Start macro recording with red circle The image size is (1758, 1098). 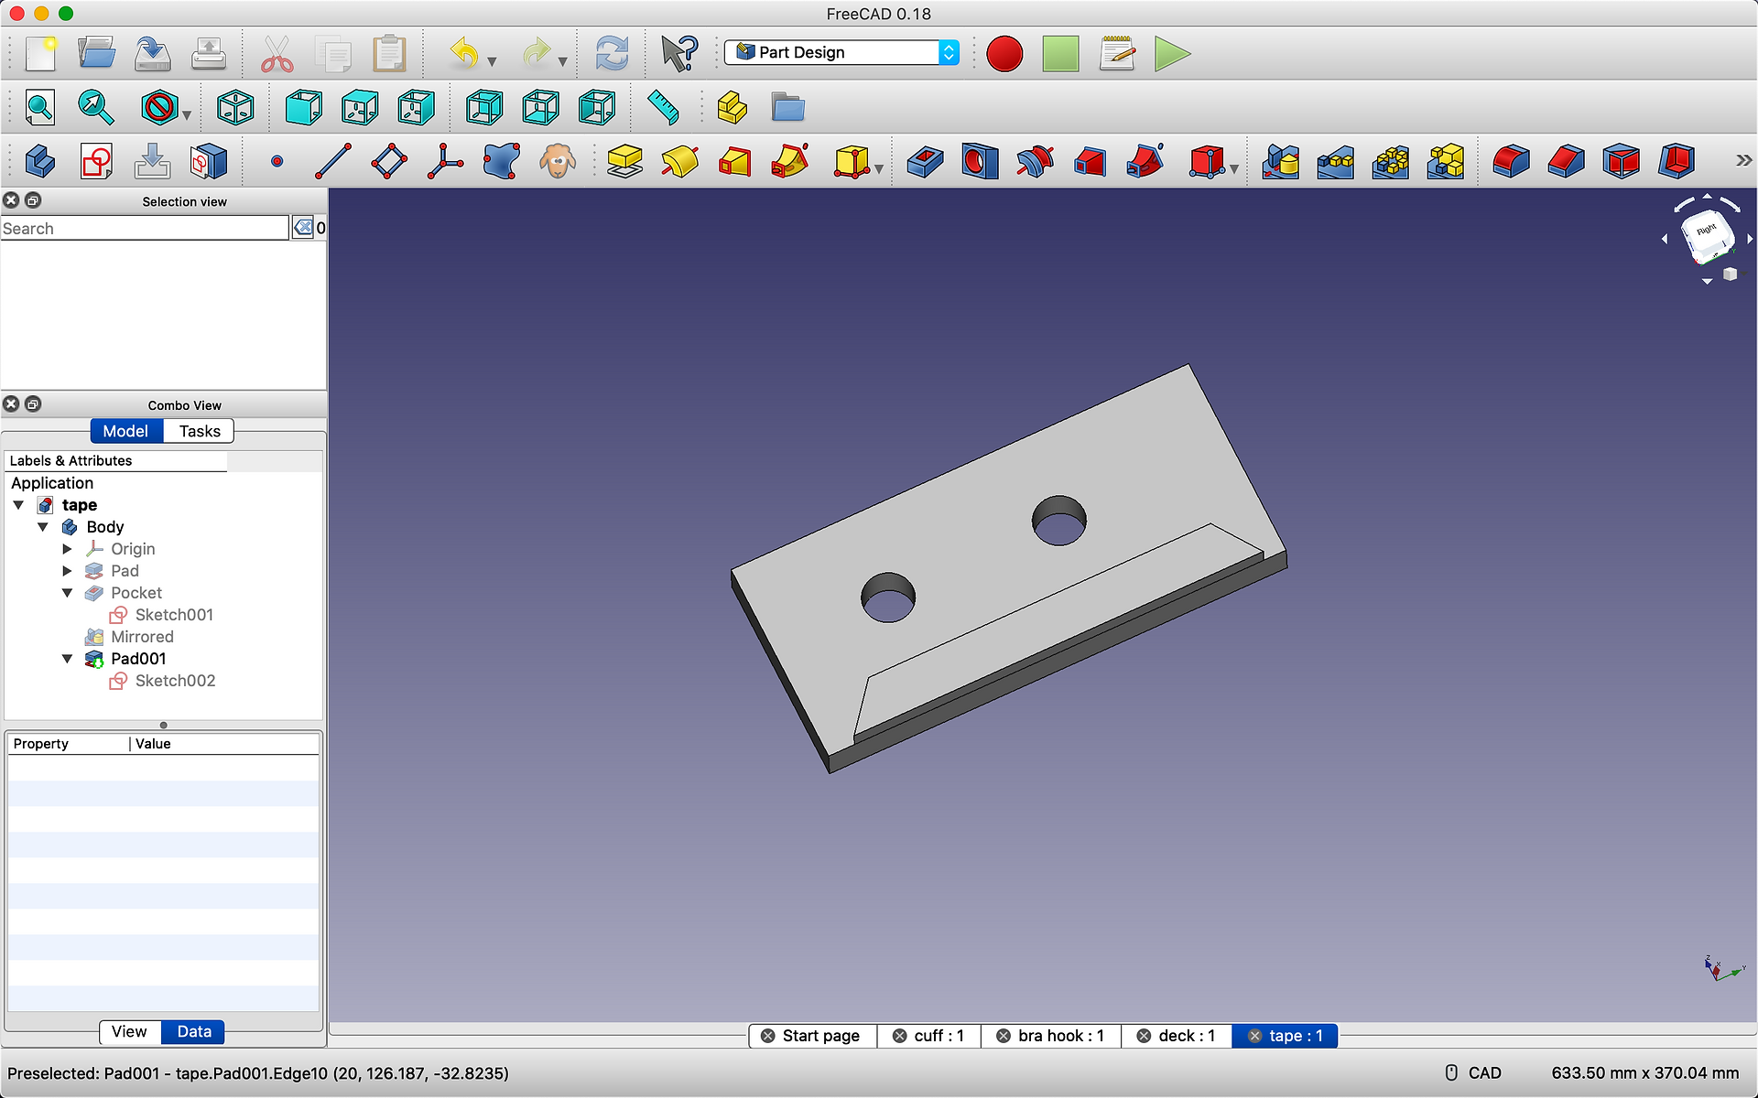coord(1004,54)
